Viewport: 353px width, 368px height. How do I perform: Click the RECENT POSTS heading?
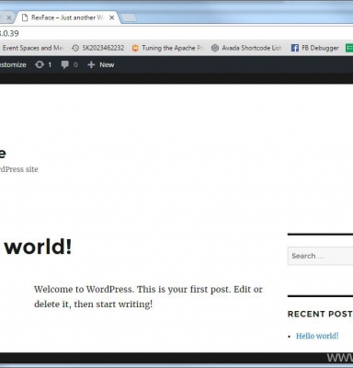[x=320, y=314]
